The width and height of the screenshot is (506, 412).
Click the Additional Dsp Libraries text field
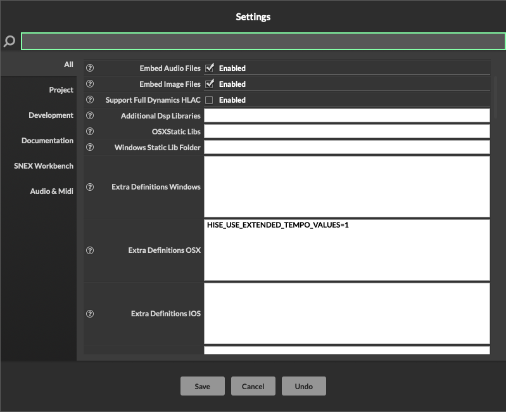click(x=347, y=115)
